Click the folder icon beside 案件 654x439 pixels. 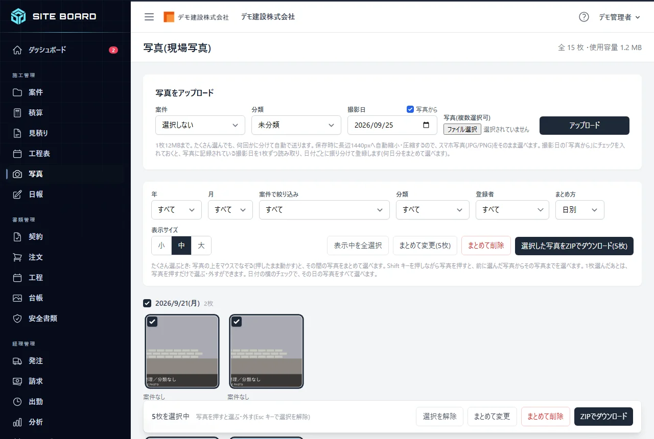click(x=17, y=92)
